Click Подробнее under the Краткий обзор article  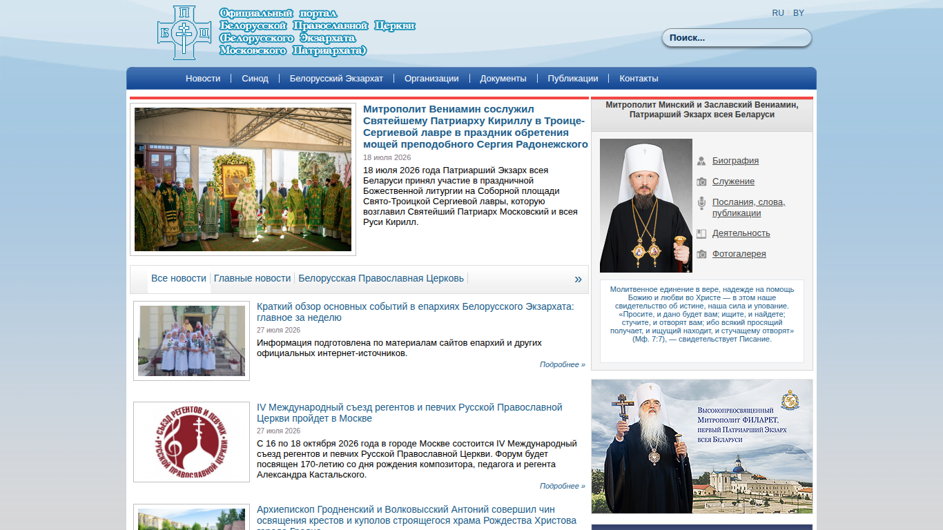click(x=563, y=364)
